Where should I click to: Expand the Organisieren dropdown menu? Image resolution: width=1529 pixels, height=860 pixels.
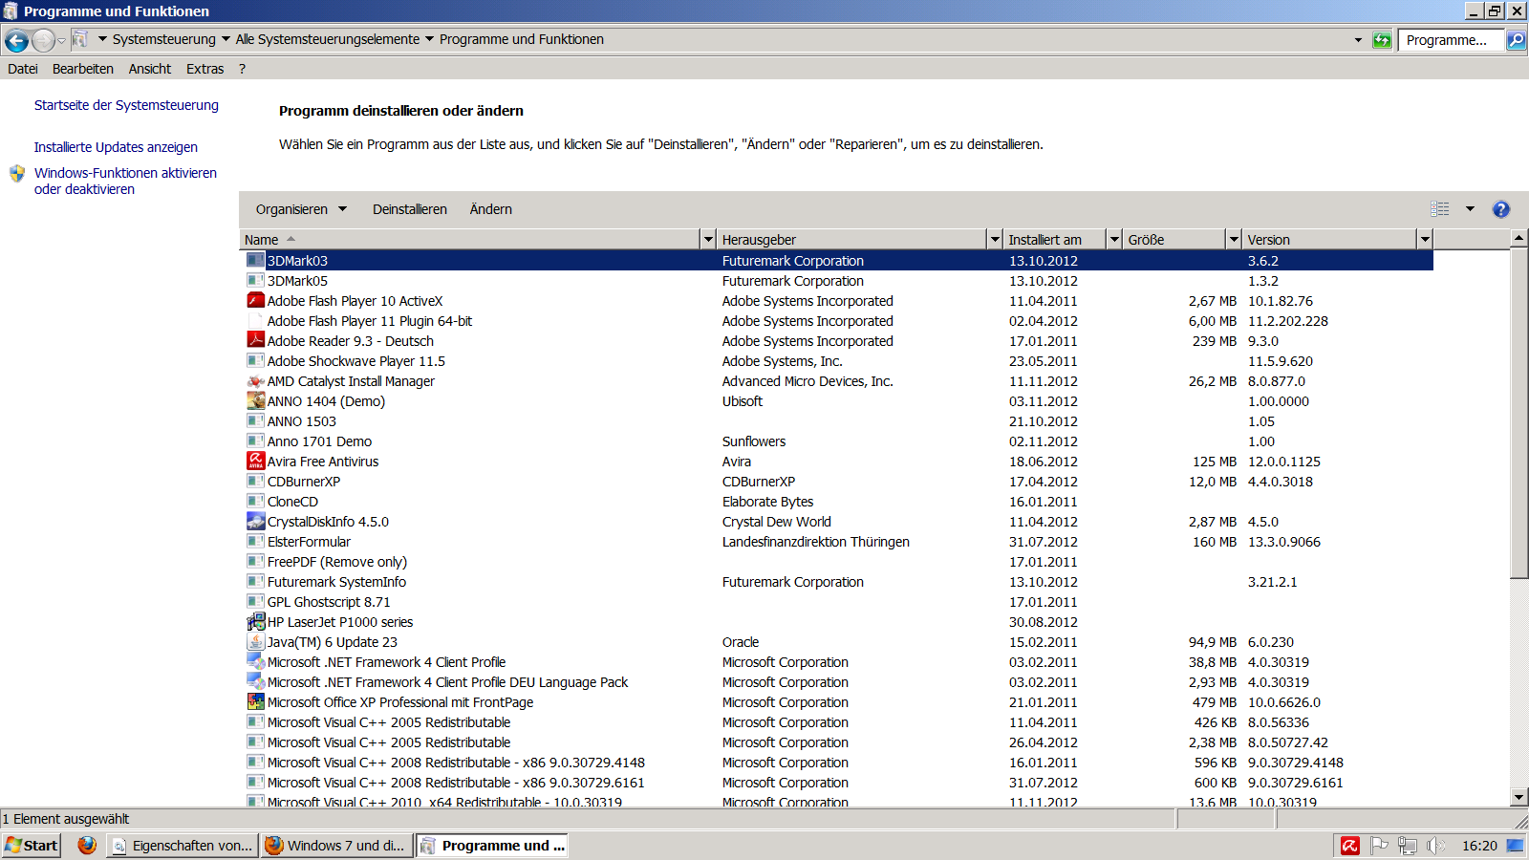tap(301, 209)
